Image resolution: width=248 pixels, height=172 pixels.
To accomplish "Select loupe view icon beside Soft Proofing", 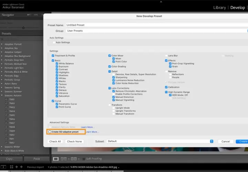I will click(x=56, y=159).
